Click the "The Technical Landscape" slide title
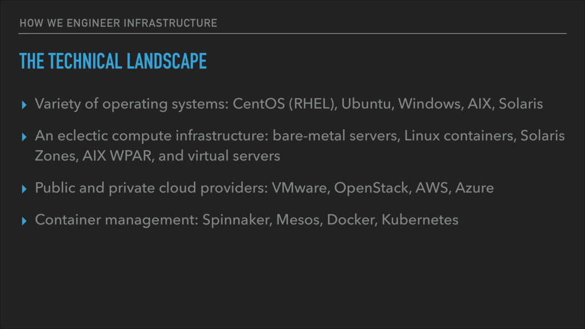The image size is (585, 329). point(113,61)
